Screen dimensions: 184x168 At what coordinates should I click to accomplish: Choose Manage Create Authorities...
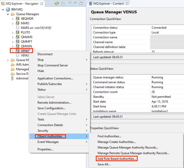pyautogui.click(x=117, y=142)
